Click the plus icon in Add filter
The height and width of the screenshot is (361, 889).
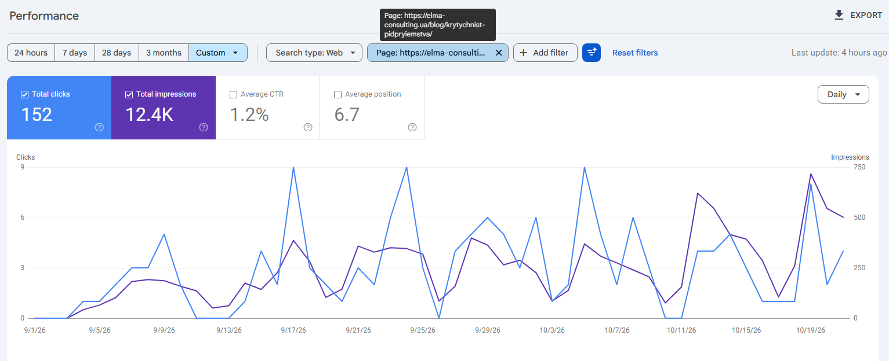point(523,53)
